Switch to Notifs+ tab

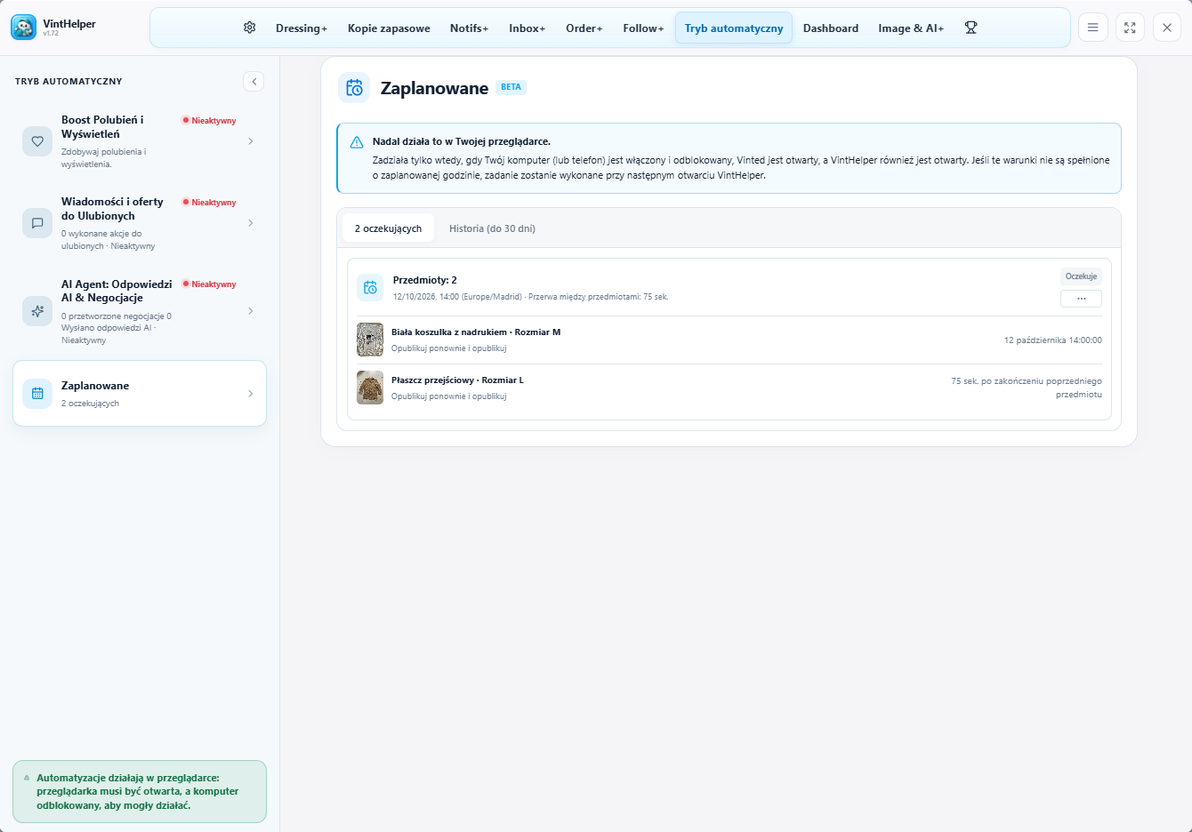click(469, 28)
